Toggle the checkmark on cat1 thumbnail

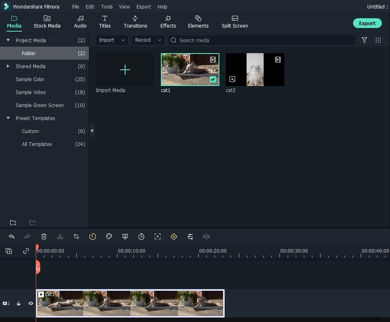tap(213, 79)
